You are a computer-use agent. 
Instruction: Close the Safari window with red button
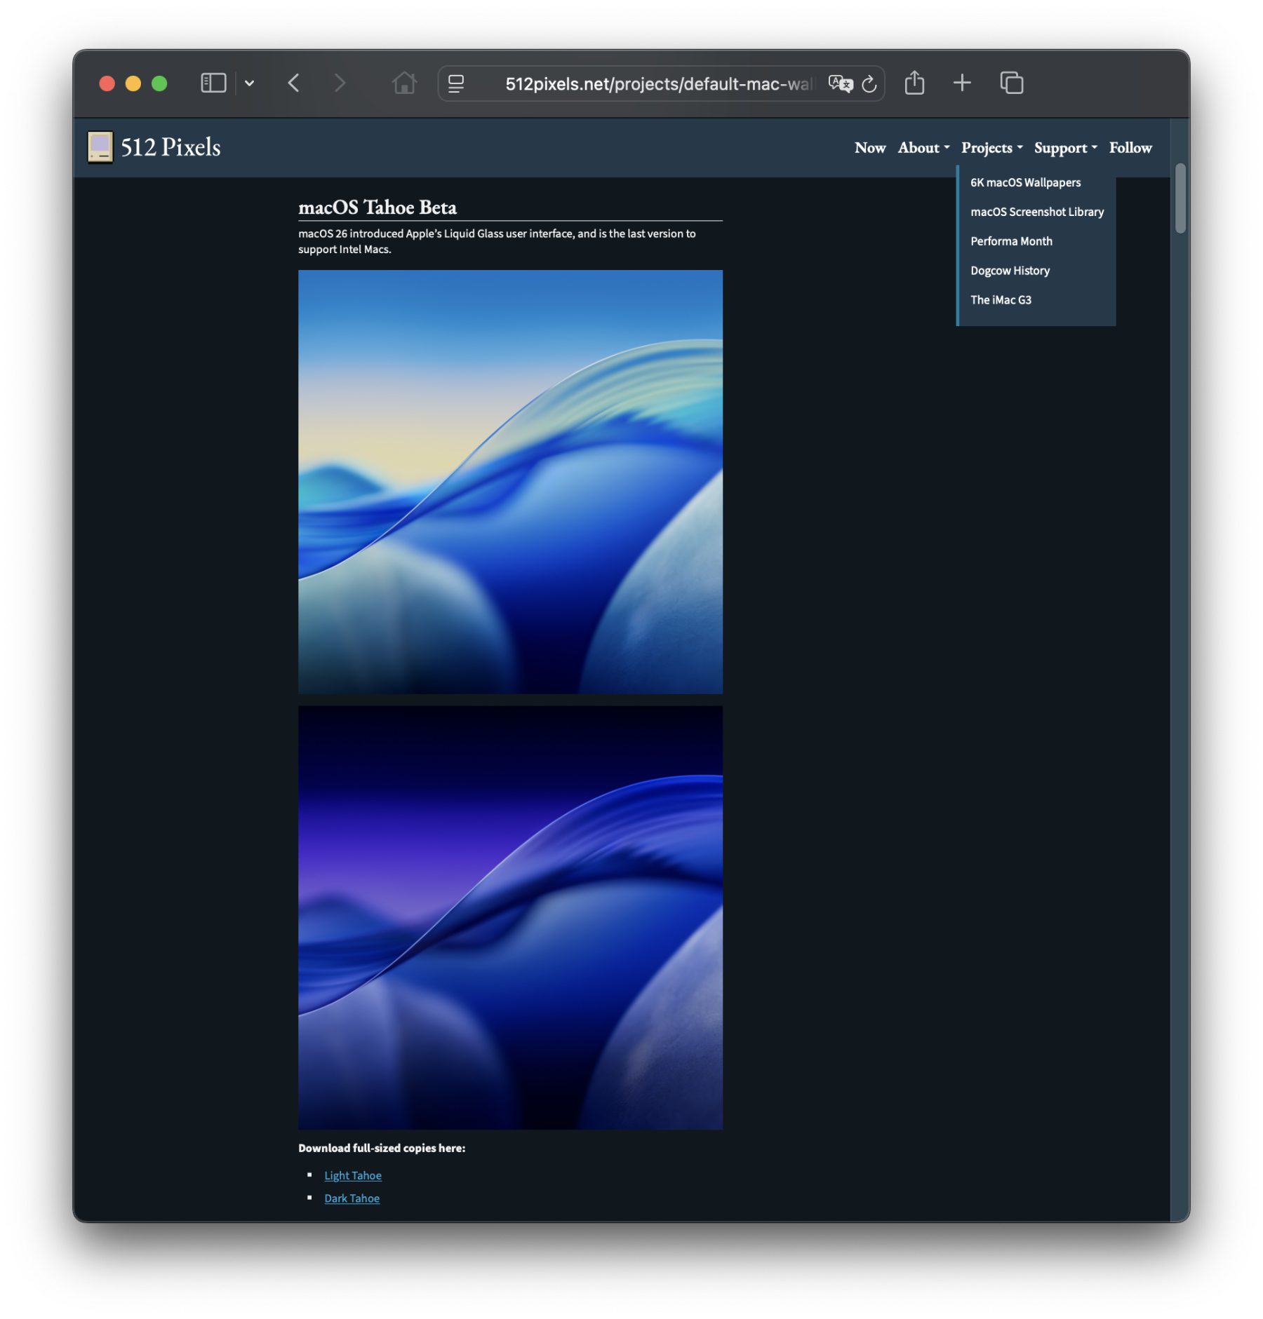pos(107,83)
